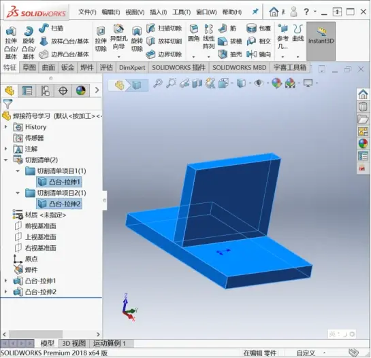The image size is (371, 358).
Task: Open the DisplayManager color sphere tab
Action: 81,90
